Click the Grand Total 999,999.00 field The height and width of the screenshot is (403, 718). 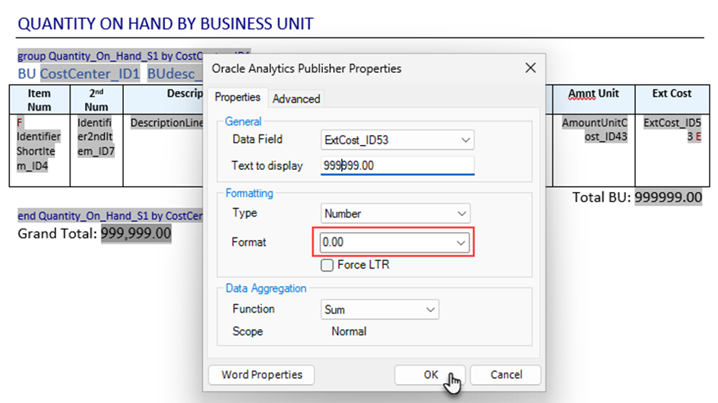[136, 233]
